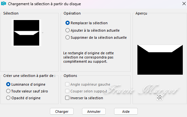Open help with the Aide button
187x117 pixels.
coord(126,112)
